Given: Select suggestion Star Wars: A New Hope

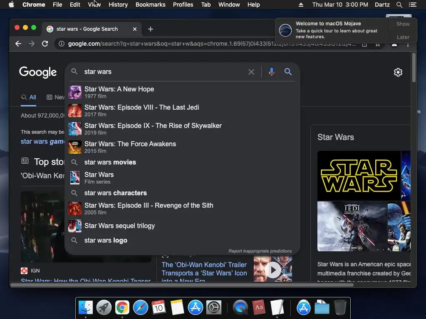Looking at the screenshot, I should click(182, 92).
